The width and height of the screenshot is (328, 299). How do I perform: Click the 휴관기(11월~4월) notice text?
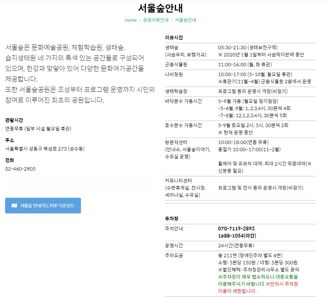pyautogui.click(x=264, y=81)
